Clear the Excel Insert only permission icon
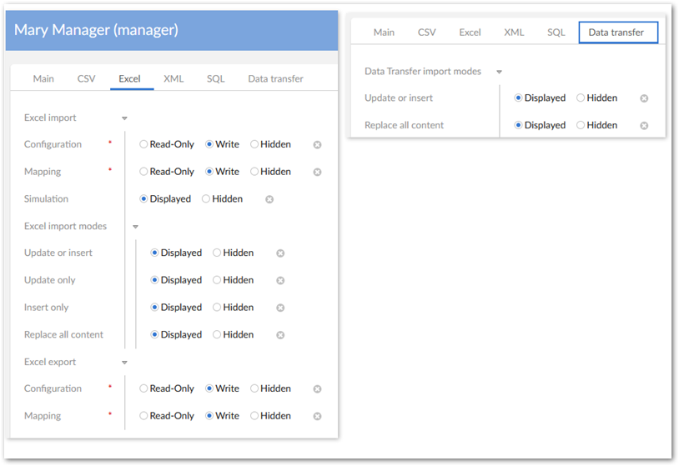 click(280, 308)
